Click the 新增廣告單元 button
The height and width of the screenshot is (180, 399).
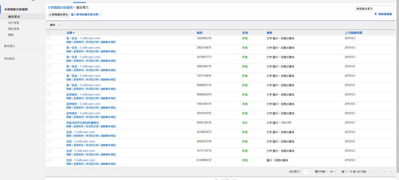click(x=58, y=14)
